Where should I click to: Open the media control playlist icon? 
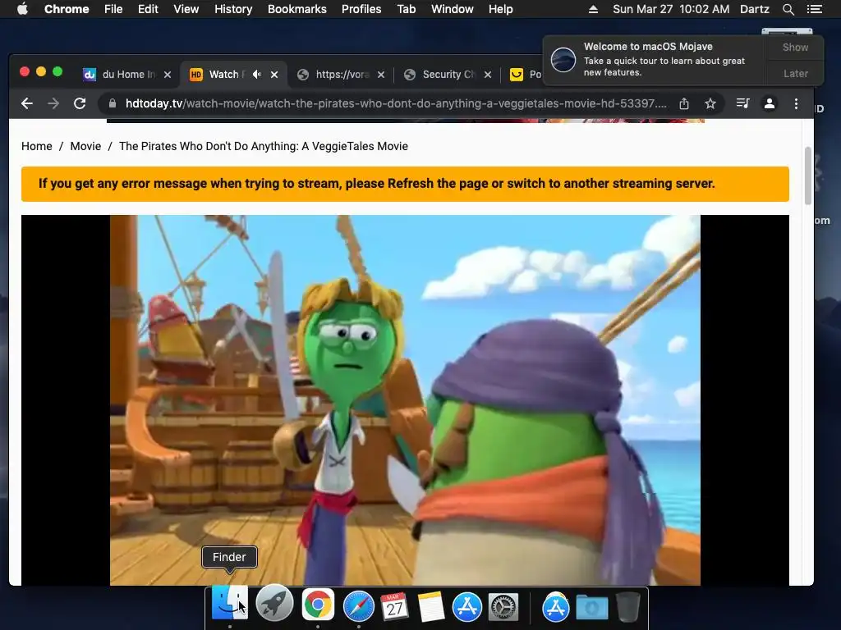click(742, 103)
